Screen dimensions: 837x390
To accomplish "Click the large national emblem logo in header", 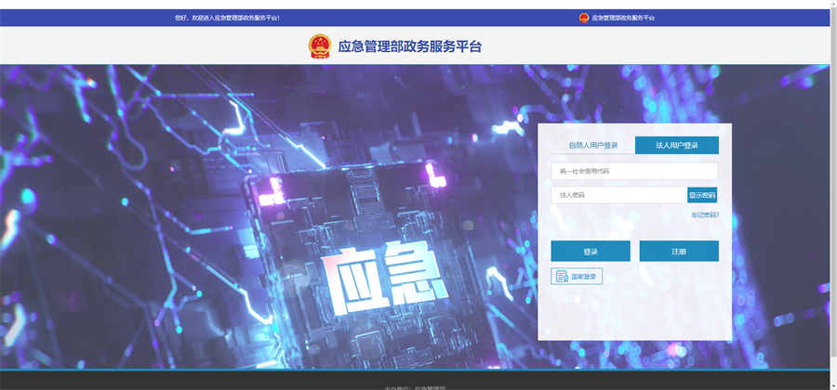I will point(320,46).
